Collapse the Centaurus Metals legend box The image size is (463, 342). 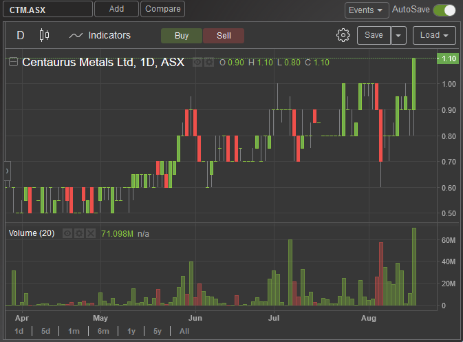[x=13, y=62]
